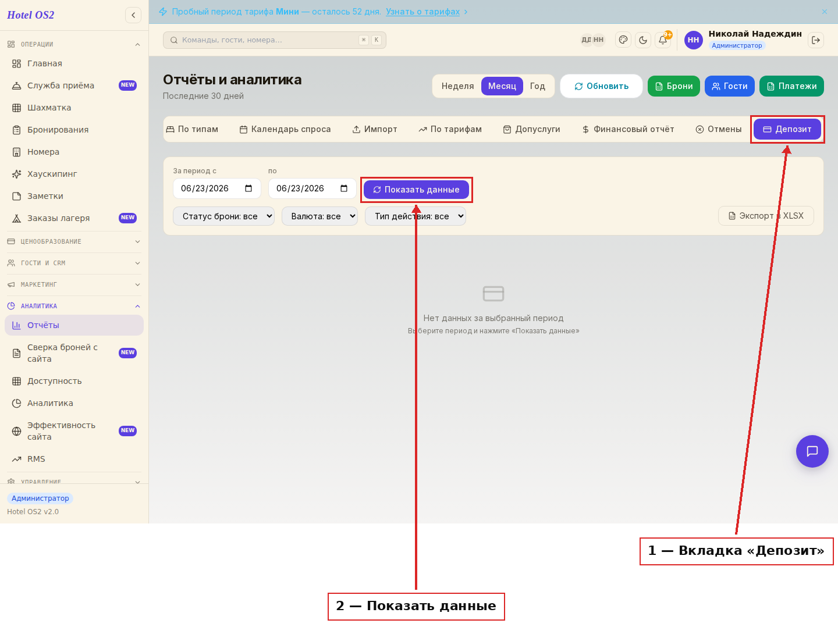Click Администратор badge in sidebar footer
Viewport: 838px width, 634px height.
(40, 498)
